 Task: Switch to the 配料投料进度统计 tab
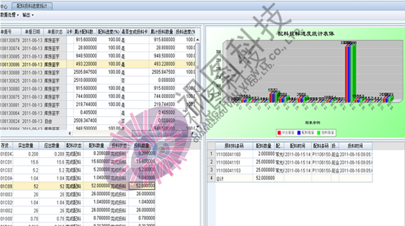(x=32, y=6)
